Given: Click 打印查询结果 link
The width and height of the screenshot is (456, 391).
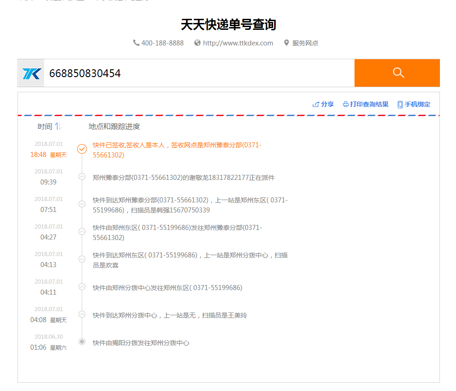Looking at the screenshot, I should pyautogui.click(x=369, y=104).
